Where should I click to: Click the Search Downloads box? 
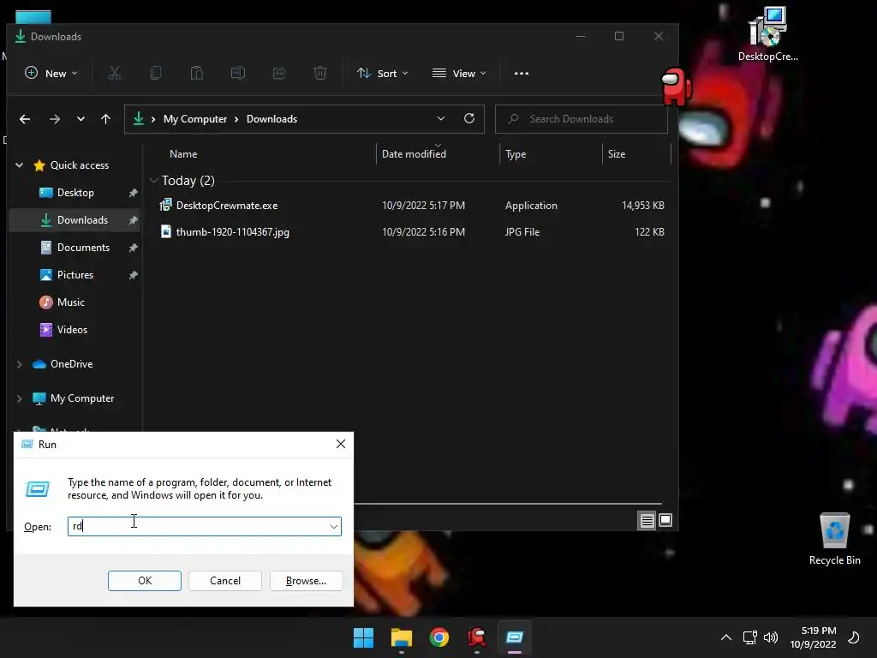pos(582,118)
